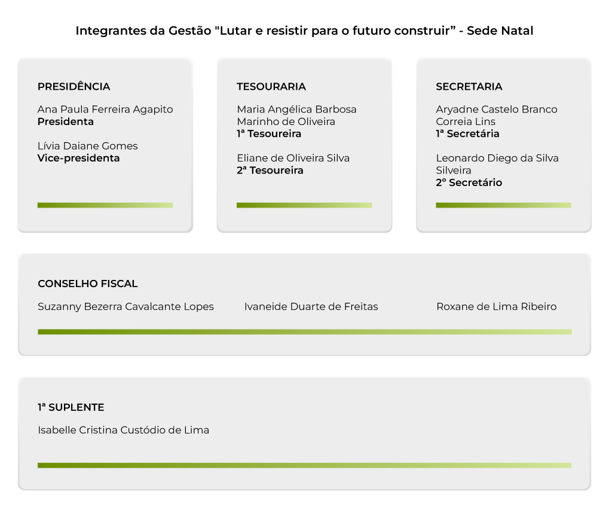Image resolution: width=609 pixels, height=506 pixels.
Task: Select the PRESIDÊNCIA heading
Action: pos(74,87)
